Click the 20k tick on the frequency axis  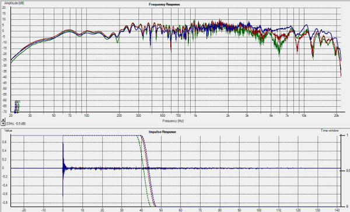click(x=337, y=116)
